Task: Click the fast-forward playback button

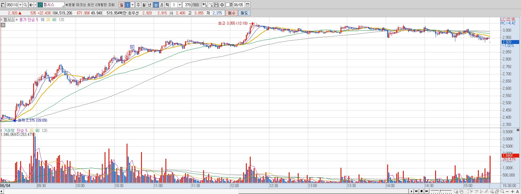Action: (x=427, y=191)
